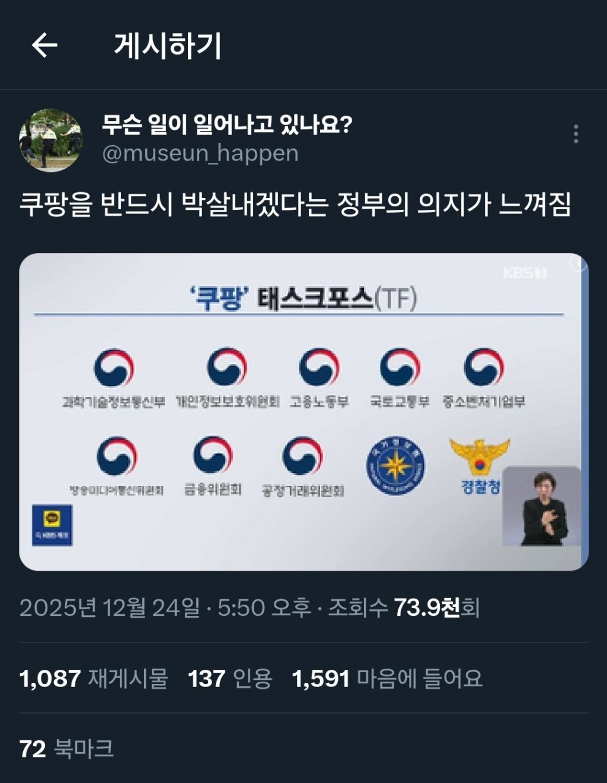Open the three-dot post options menu
Viewport: 607px width, 783px height.
(576, 134)
